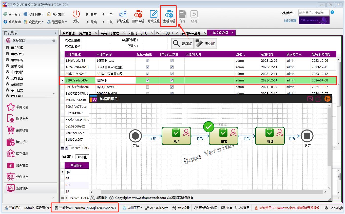Screen dimensions: 345x214
Task: Click the 流程图名称 input field
Action: pyautogui.click(x=98, y=47)
